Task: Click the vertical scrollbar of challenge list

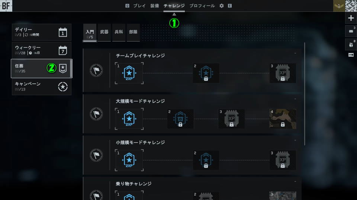Action: pos(305,94)
